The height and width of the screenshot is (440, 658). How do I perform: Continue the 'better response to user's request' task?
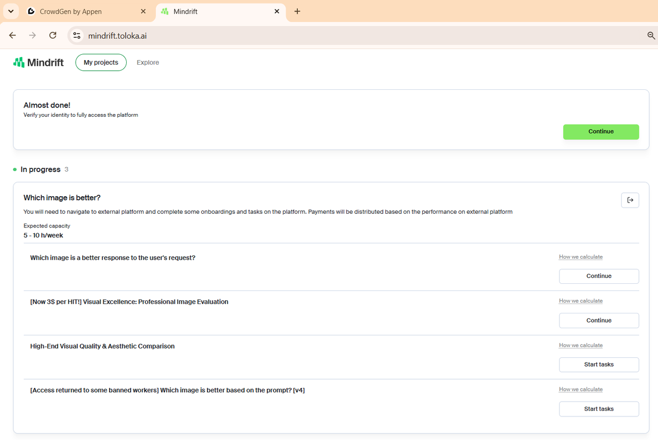(599, 276)
